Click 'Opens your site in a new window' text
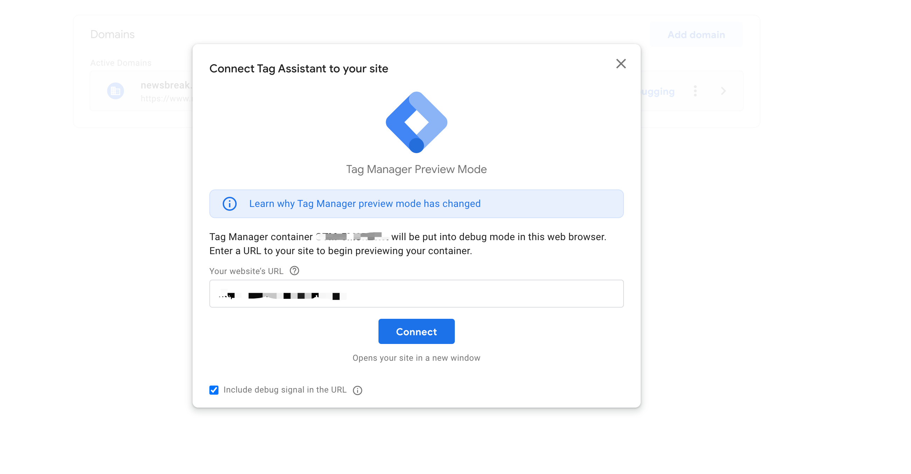This screenshot has height=474, width=911. (416, 358)
